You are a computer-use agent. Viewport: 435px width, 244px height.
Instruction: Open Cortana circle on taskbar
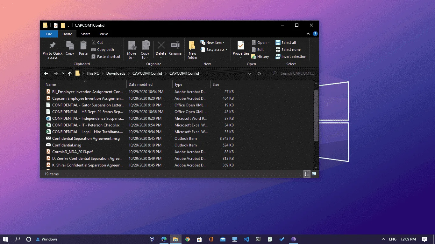click(x=28, y=239)
